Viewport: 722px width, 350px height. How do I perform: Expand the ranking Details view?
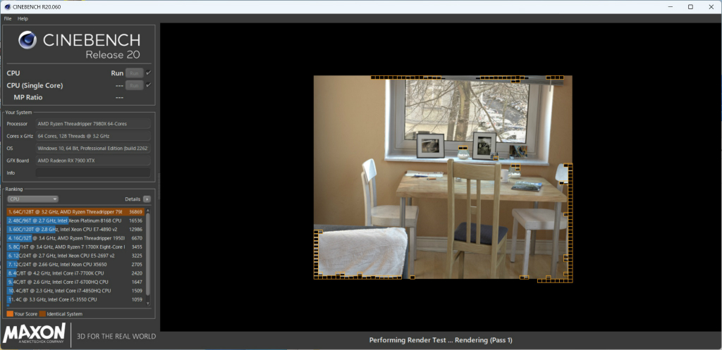pos(137,199)
